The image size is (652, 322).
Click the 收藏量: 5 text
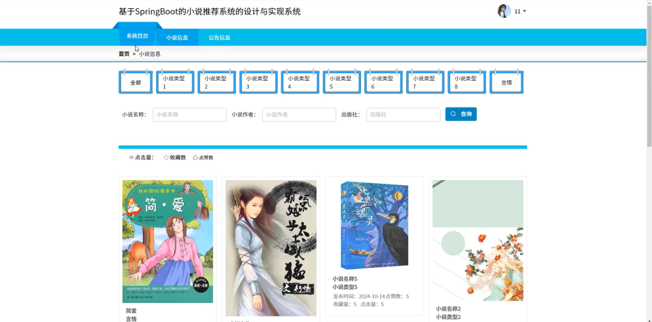tap(344, 305)
